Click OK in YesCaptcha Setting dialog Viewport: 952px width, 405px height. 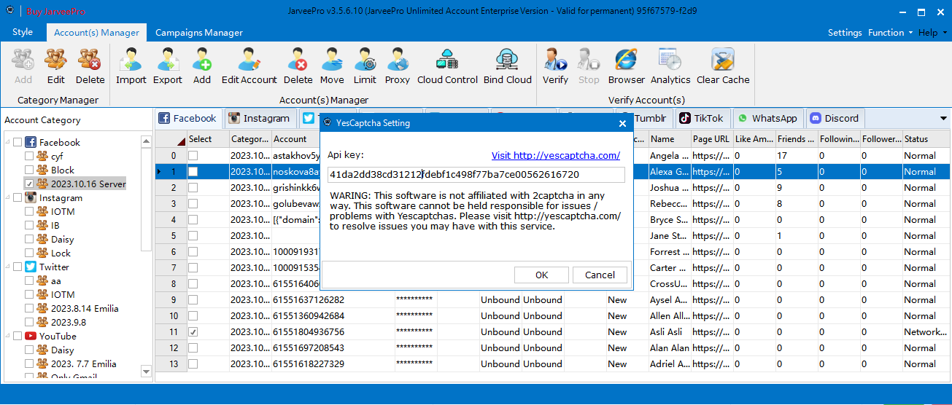pyautogui.click(x=541, y=275)
